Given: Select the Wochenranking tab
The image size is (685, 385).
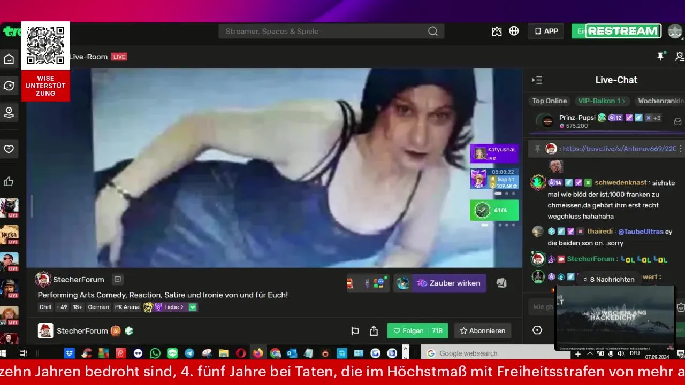Looking at the screenshot, I should point(660,101).
